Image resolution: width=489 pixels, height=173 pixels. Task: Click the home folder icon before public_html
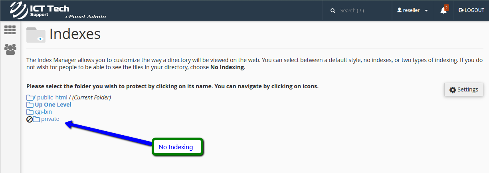point(30,97)
